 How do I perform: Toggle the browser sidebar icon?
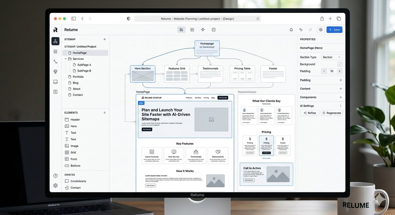(x=74, y=18)
